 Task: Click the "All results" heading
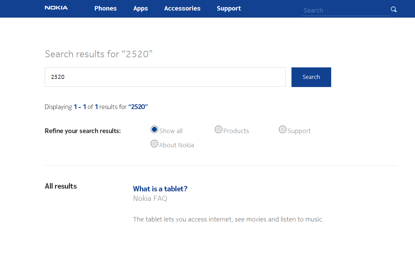point(61,186)
